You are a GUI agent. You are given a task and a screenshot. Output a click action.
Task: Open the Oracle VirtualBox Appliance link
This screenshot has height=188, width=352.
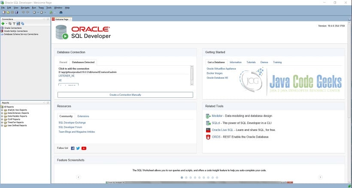pos(221,69)
